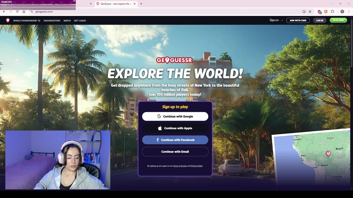The height and width of the screenshot is (198, 353).
Task: Open the orange extension icon
Action: point(326,12)
